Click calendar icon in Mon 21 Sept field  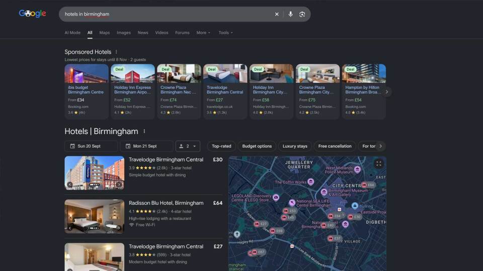tap(128, 146)
